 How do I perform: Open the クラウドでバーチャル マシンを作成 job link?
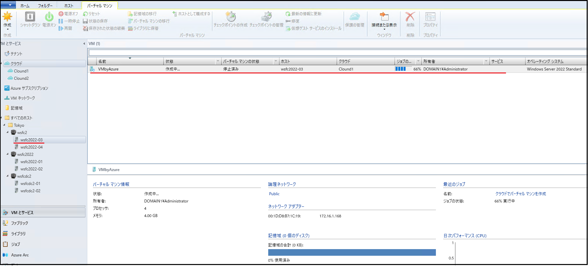point(520,194)
